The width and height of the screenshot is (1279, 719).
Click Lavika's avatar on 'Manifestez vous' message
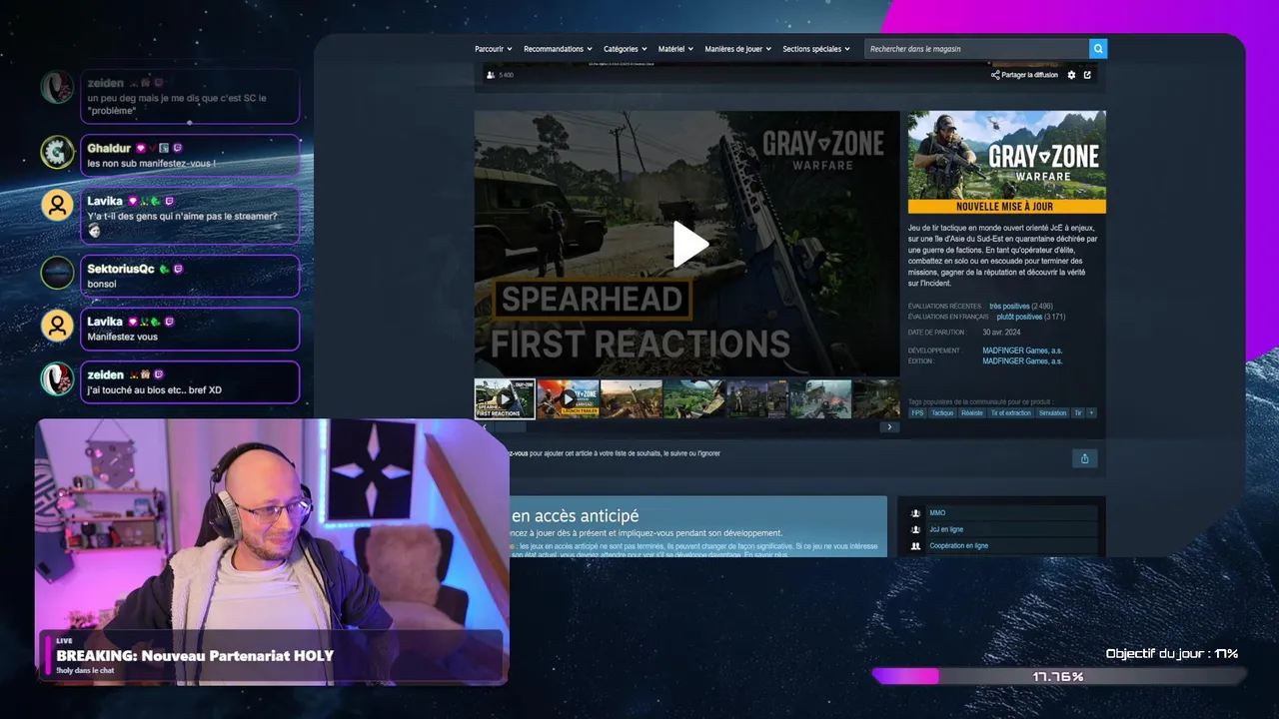coord(57,326)
